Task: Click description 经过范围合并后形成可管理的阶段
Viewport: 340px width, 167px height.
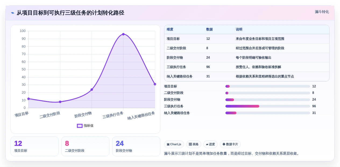Action: coord(260,48)
